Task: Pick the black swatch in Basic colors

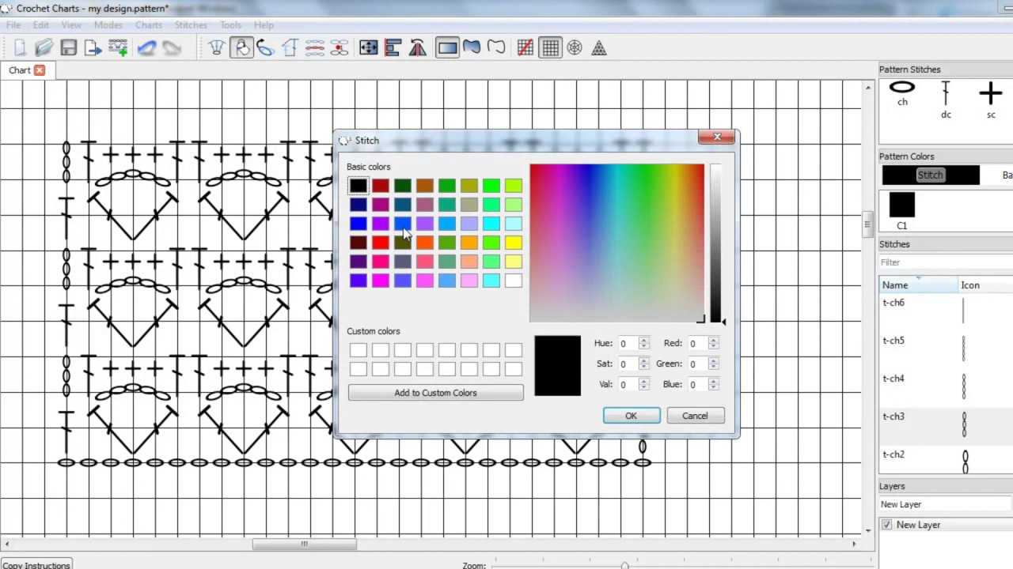Action: [359, 186]
